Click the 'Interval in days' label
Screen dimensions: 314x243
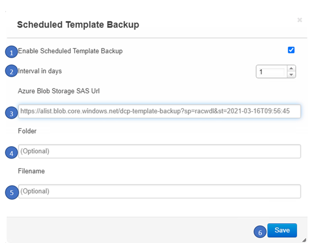[x=40, y=71]
